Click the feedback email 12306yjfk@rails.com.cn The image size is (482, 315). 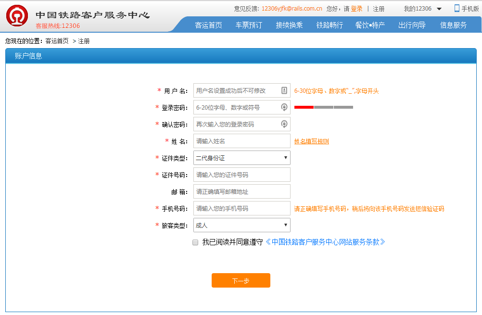tap(292, 9)
